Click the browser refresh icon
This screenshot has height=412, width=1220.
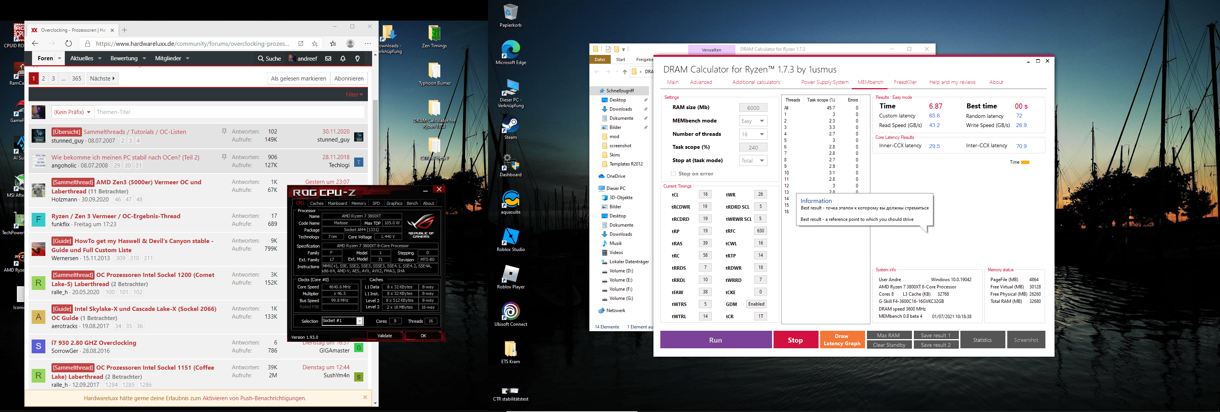pyautogui.click(x=69, y=43)
